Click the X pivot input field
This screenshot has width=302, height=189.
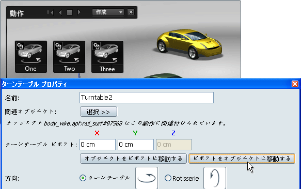(x=98, y=145)
